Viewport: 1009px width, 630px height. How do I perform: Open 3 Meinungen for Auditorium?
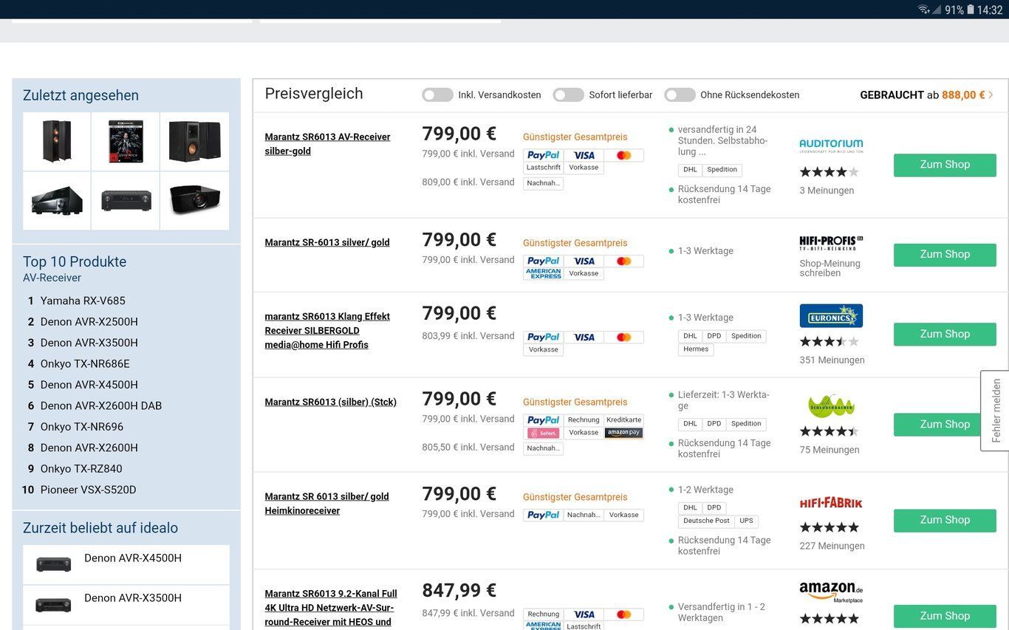point(827,191)
